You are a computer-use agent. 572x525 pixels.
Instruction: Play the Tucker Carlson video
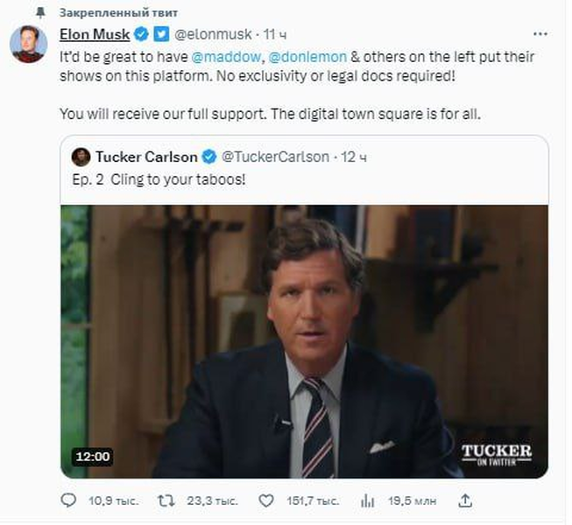[304, 341]
